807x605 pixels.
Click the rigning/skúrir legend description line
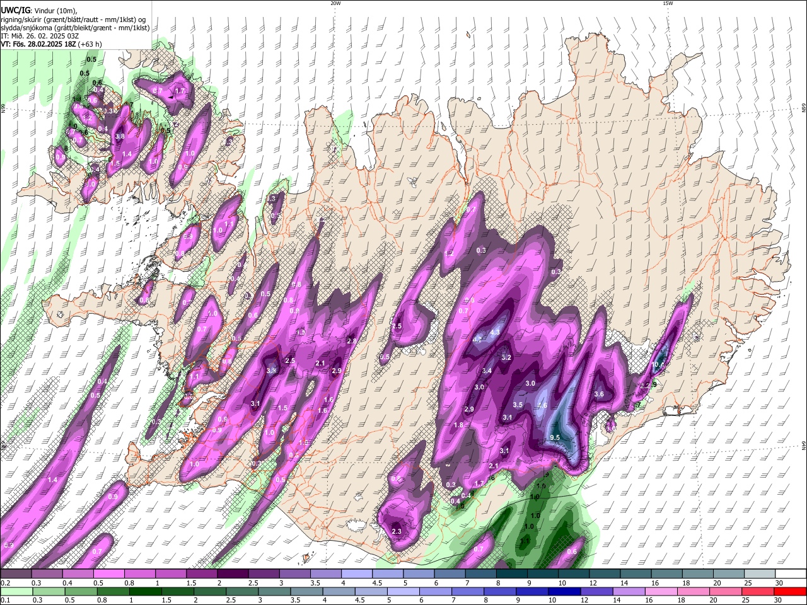point(73,20)
